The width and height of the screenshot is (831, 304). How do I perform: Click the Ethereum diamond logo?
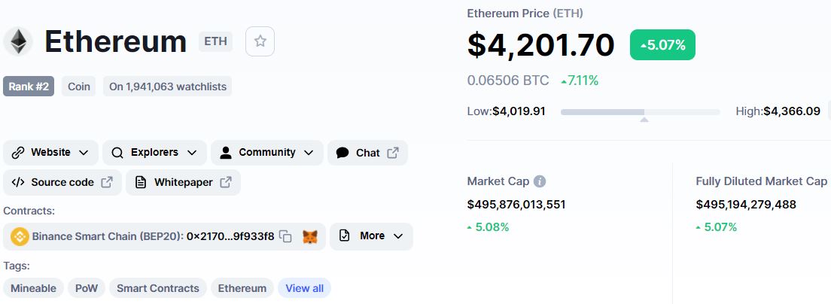17,41
